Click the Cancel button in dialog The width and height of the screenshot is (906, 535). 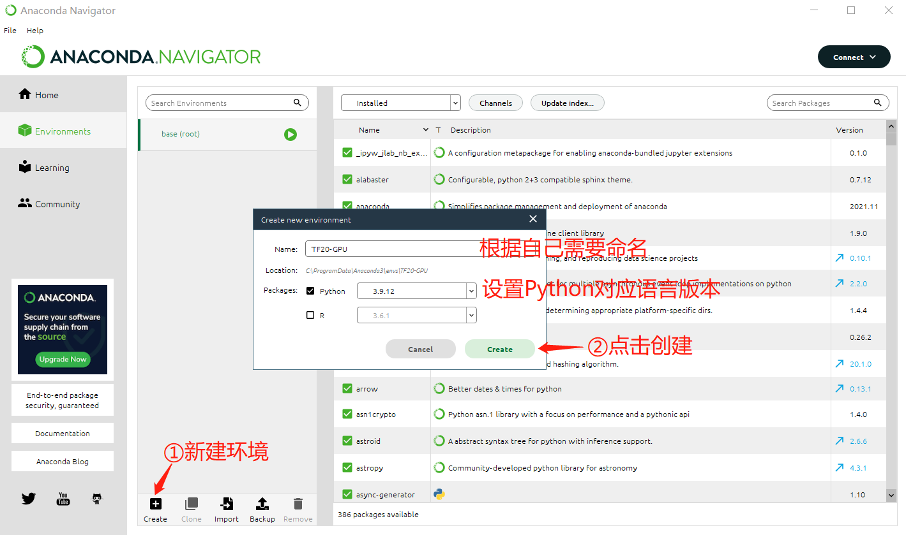point(421,349)
